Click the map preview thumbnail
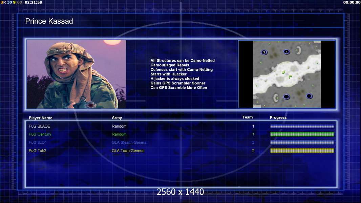 click(286, 74)
